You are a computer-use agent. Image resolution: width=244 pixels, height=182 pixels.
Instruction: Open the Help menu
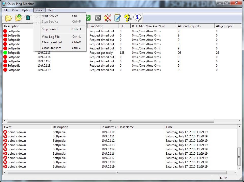tap(51, 10)
